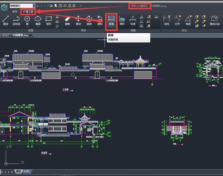Select the 角度 (Angle) dimension tool

188,20
